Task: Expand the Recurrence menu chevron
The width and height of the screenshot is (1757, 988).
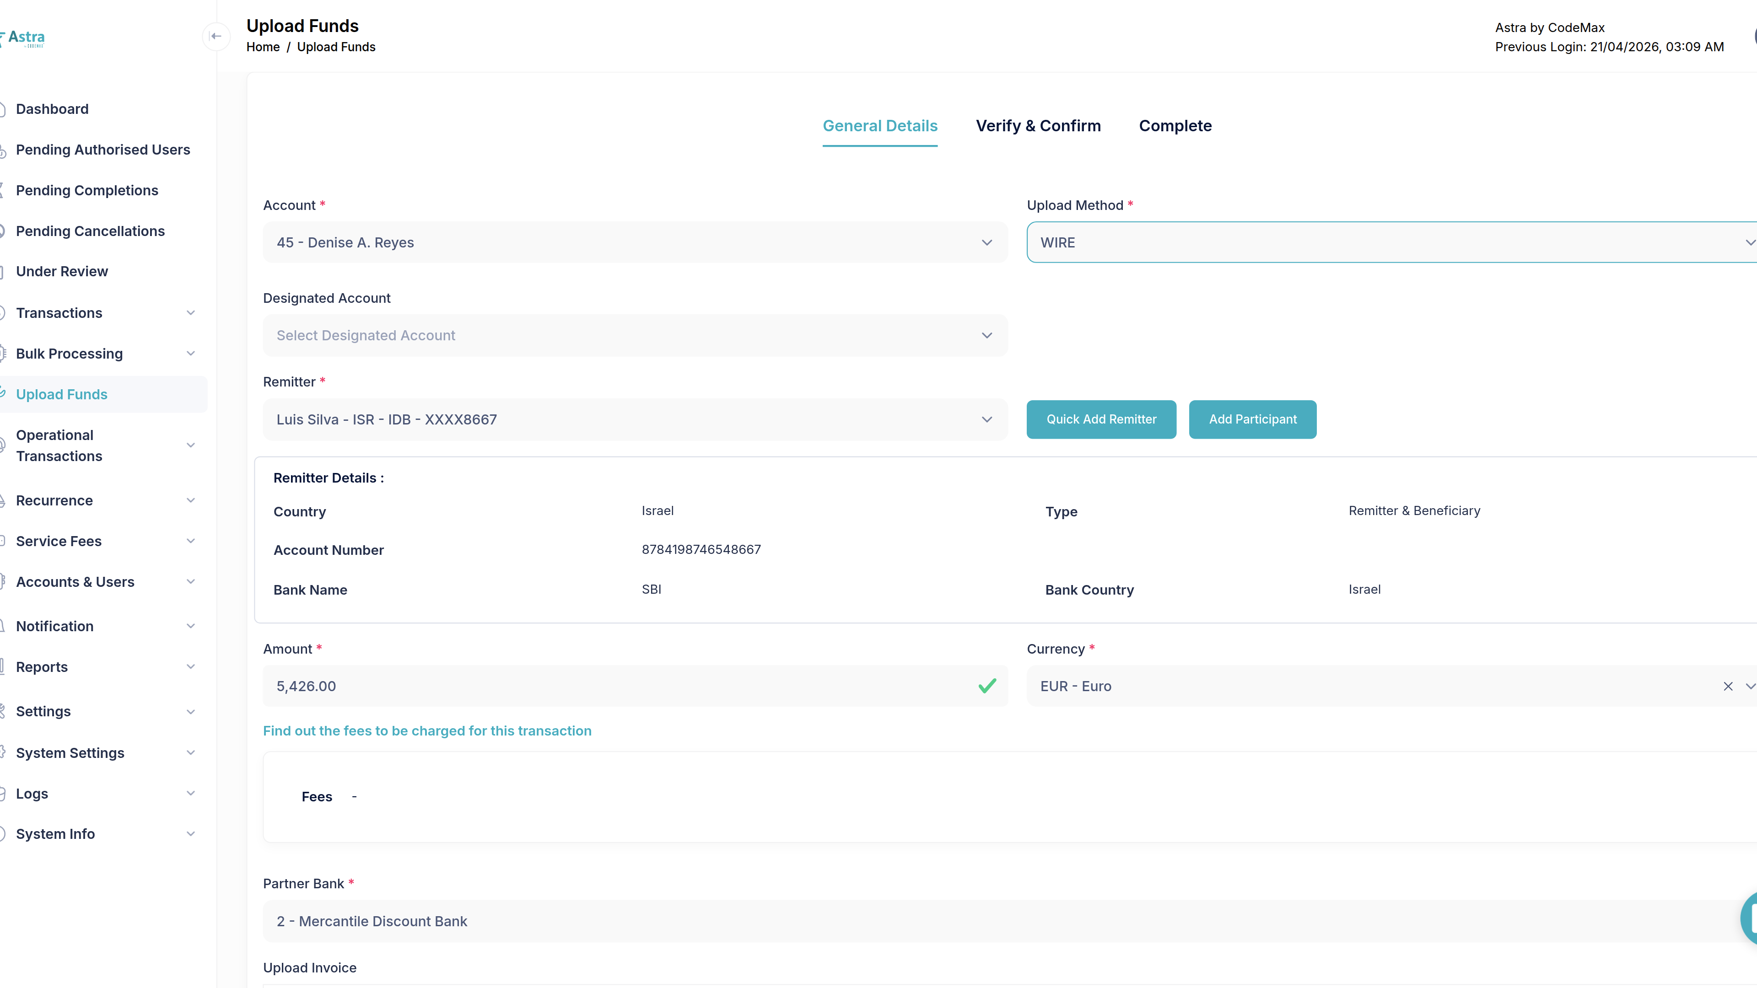Action: 191,500
